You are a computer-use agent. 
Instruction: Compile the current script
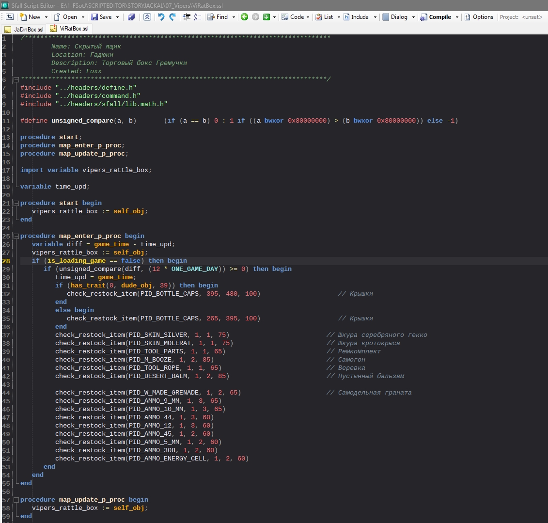[x=436, y=17]
